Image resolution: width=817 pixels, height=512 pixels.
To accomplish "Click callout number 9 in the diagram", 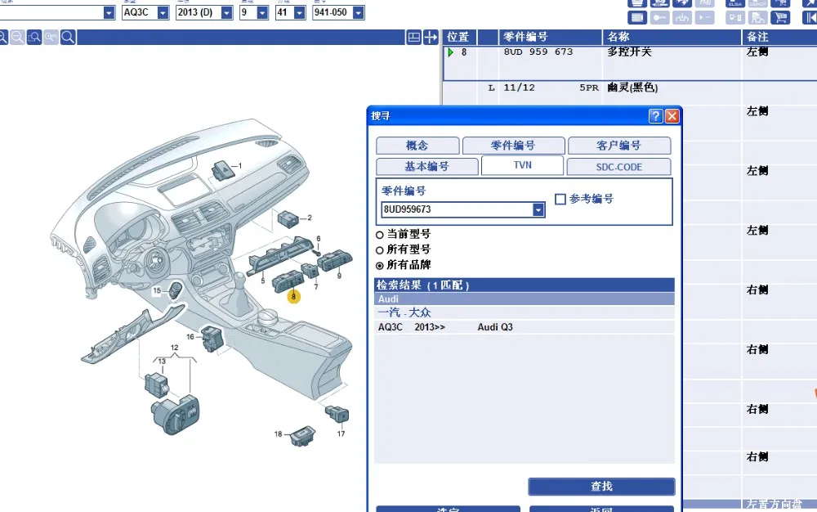I will [x=339, y=276].
